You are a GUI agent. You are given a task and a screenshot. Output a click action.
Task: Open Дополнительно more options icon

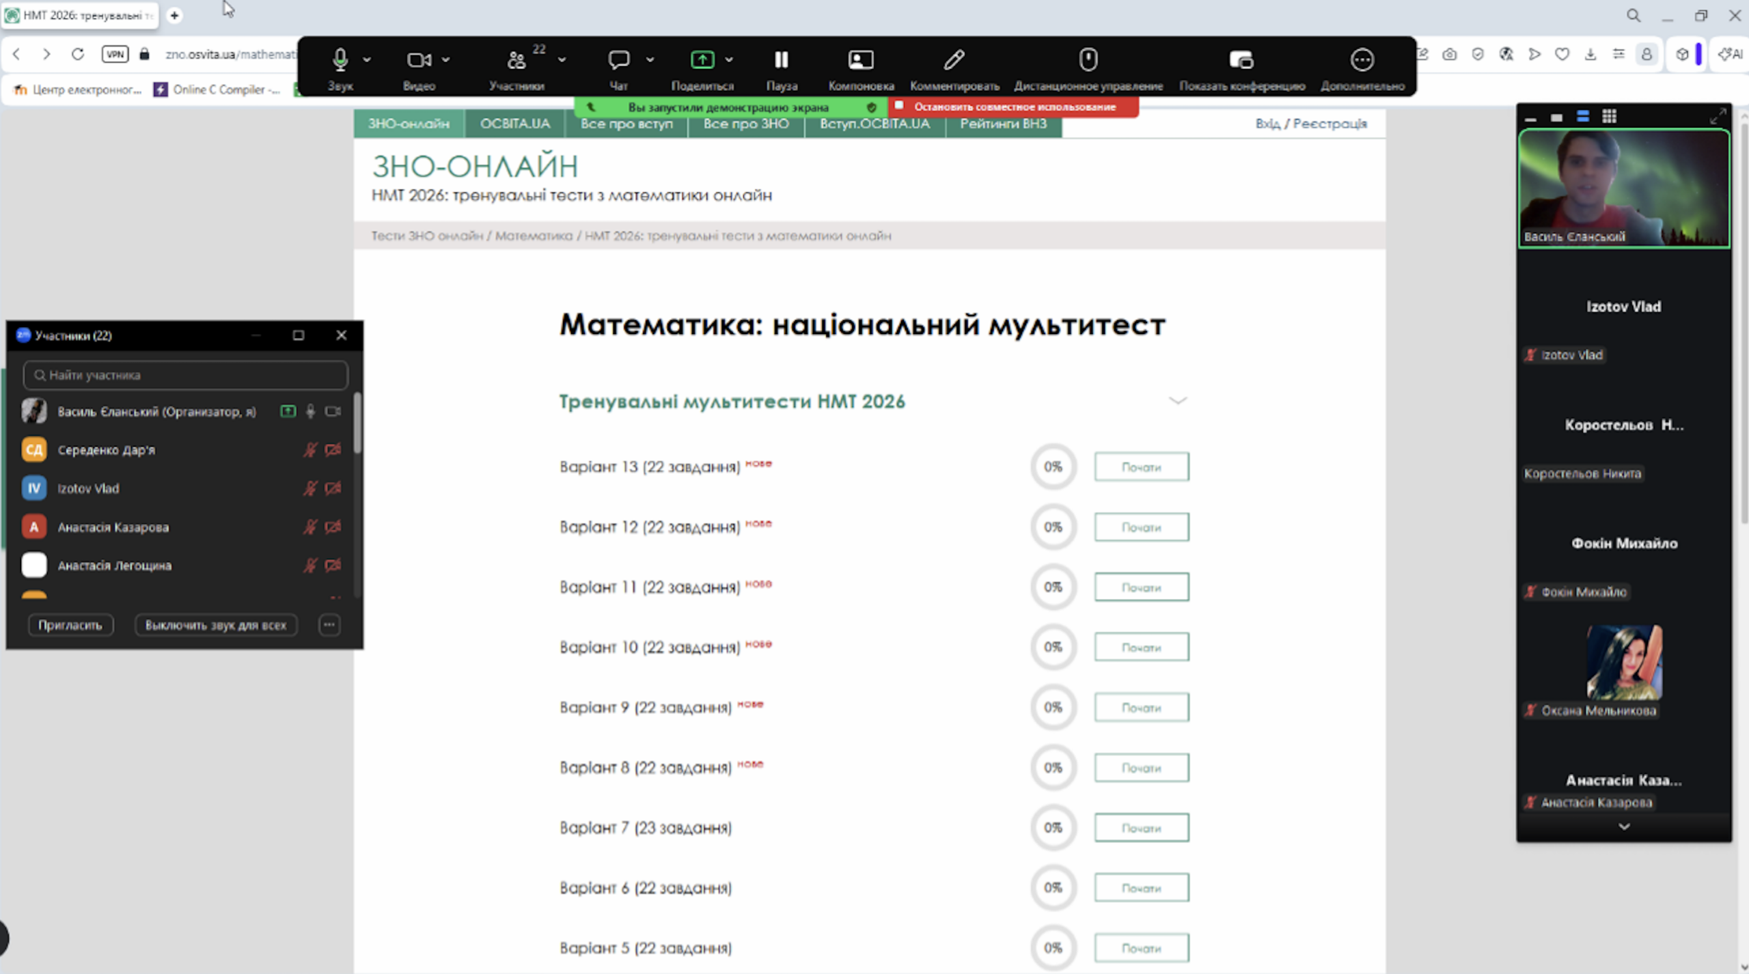pos(1362,60)
